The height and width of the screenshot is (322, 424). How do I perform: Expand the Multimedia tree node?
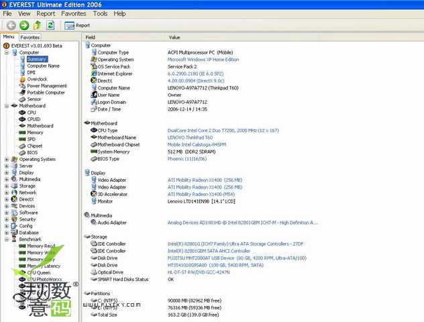tap(7, 180)
